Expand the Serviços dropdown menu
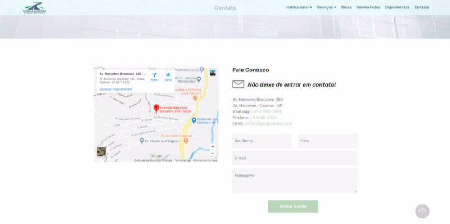 tap(327, 7)
